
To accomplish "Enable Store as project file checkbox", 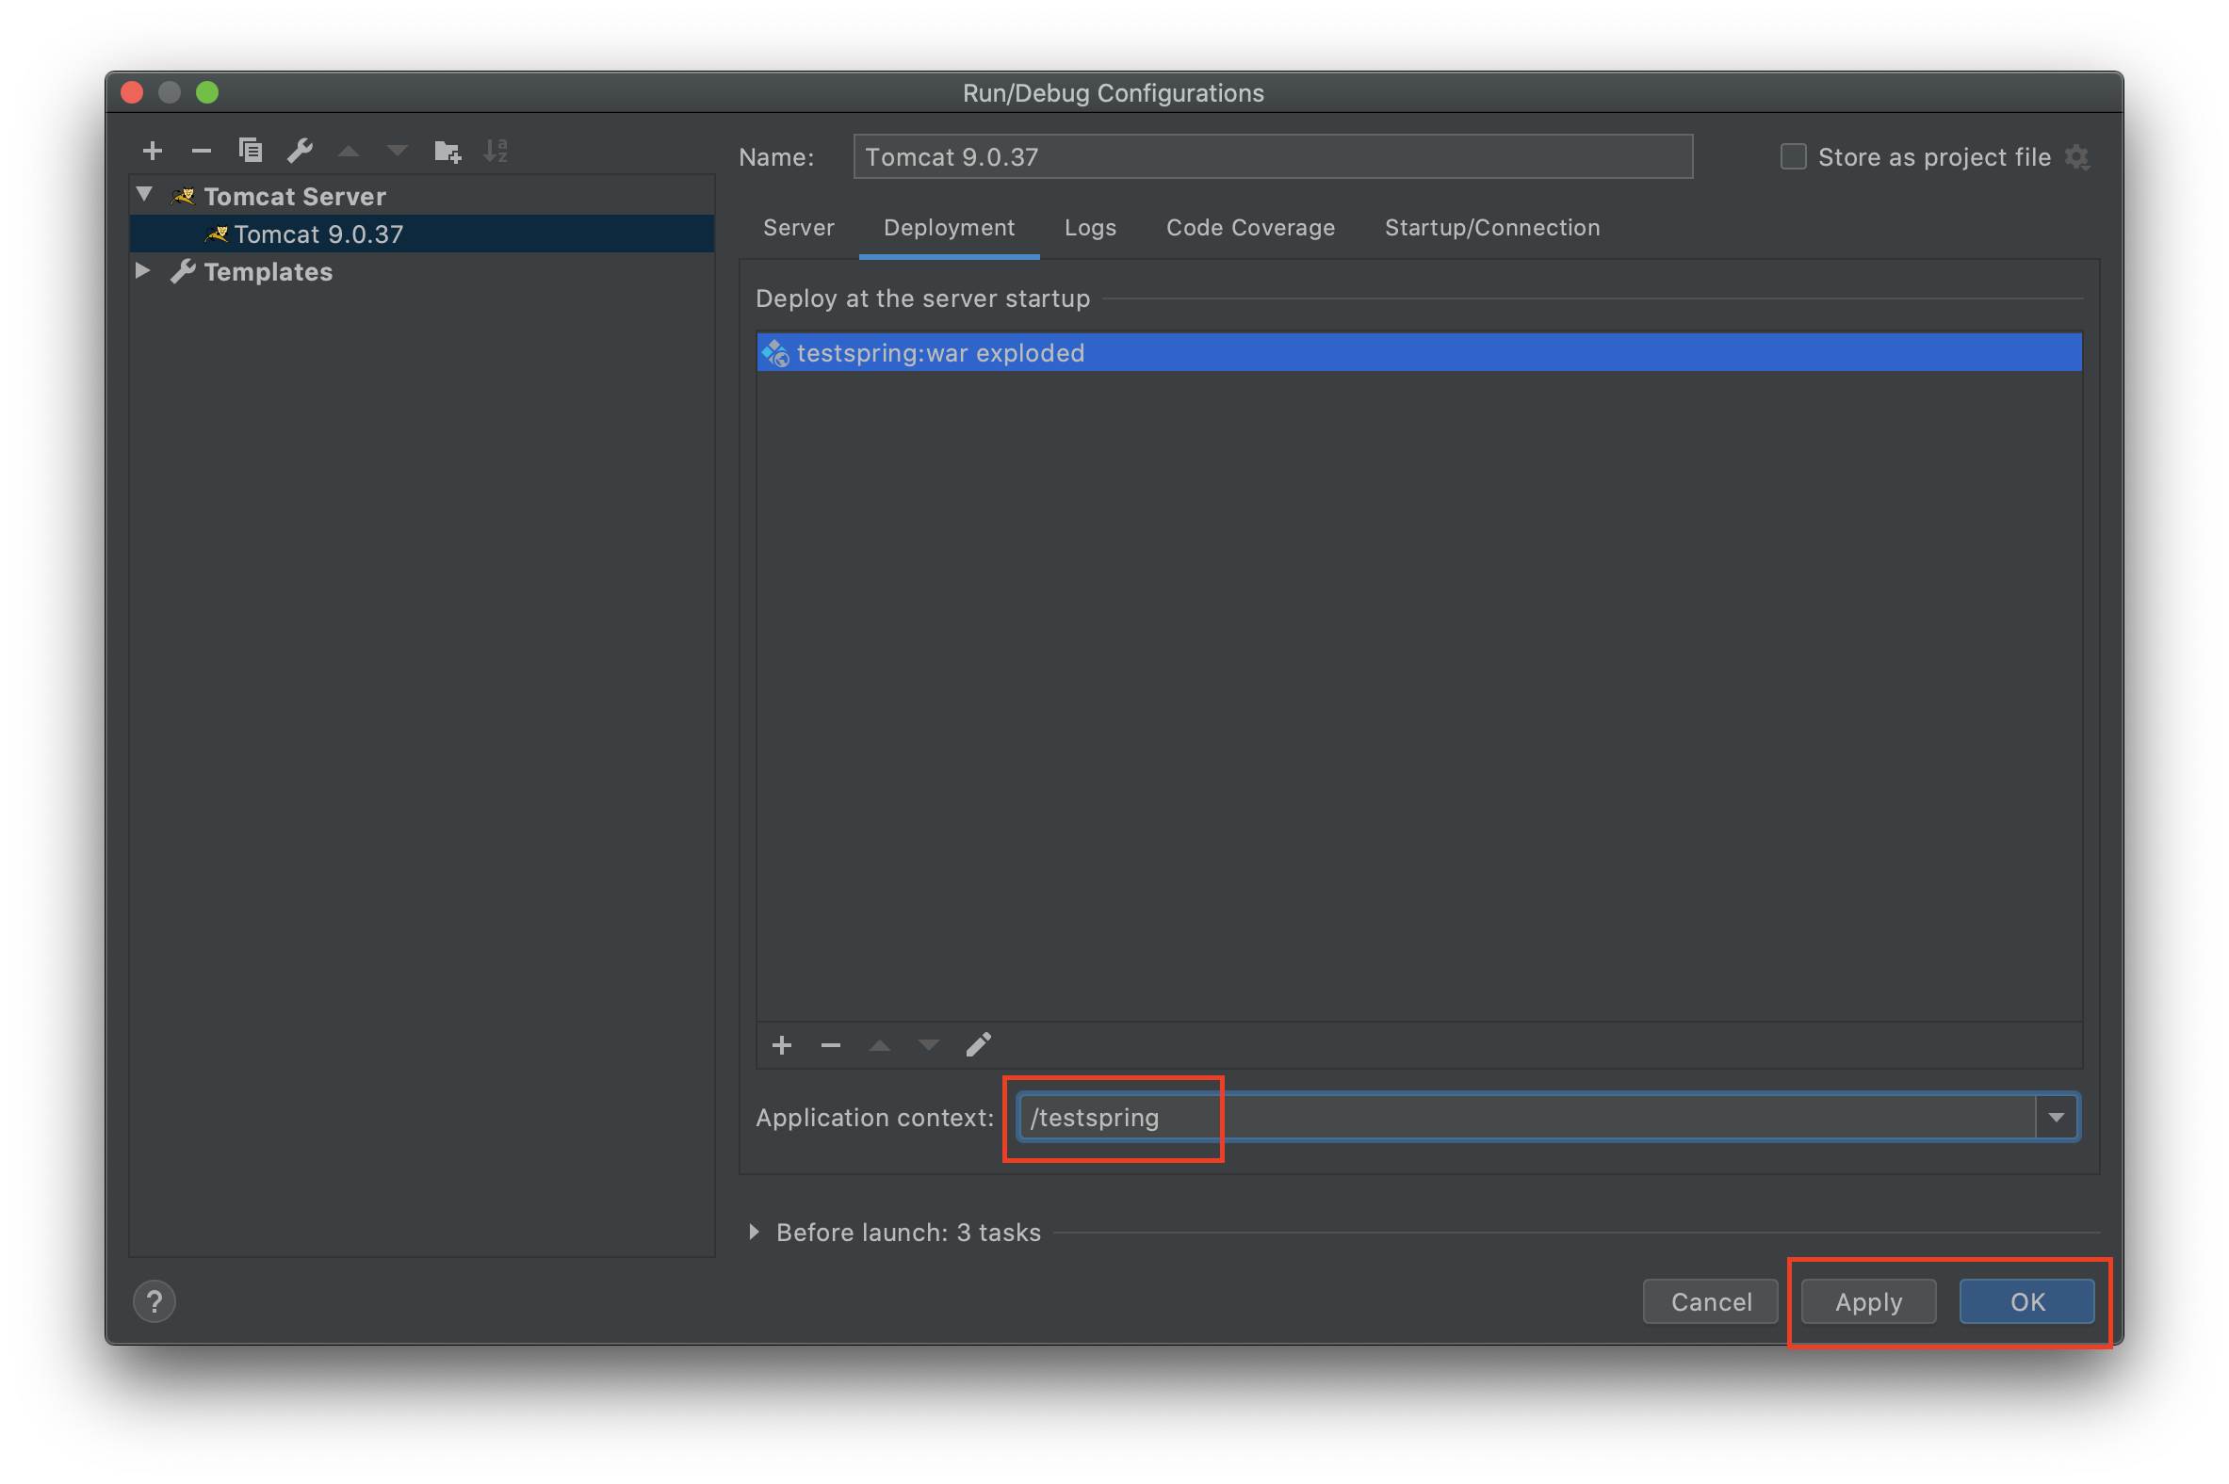I will pyautogui.click(x=1793, y=157).
